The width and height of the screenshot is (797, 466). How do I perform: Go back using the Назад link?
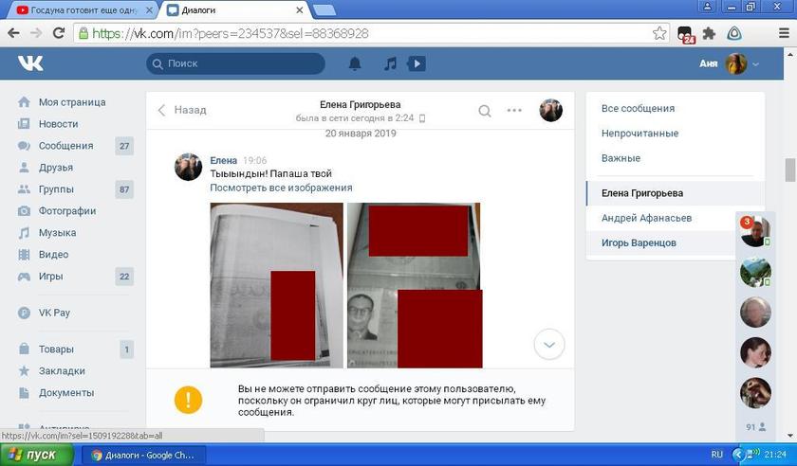[x=182, y=110]
